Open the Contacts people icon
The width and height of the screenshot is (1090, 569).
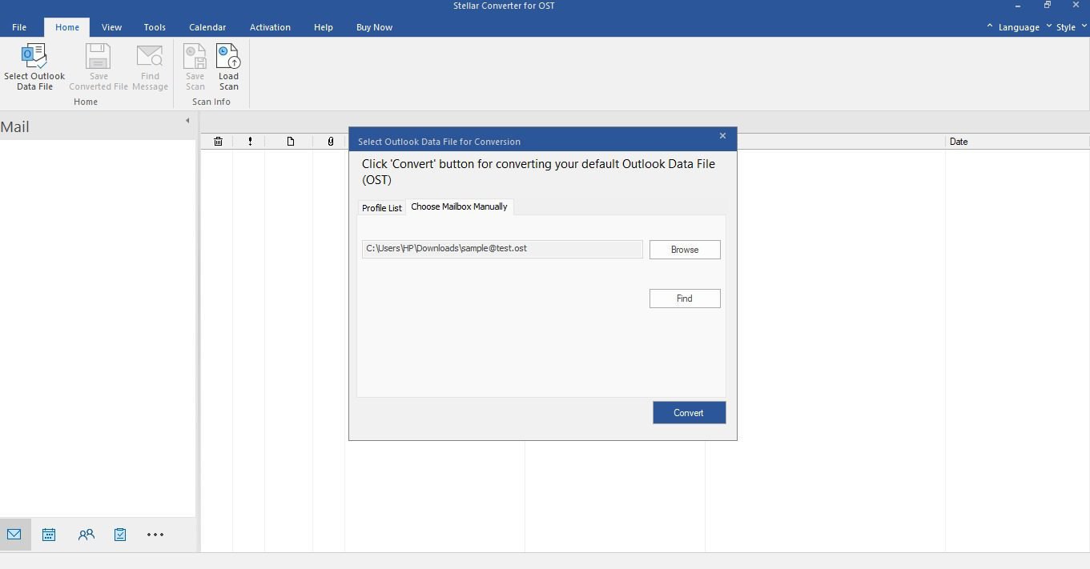pyautogui.click(x=86, y=535)
